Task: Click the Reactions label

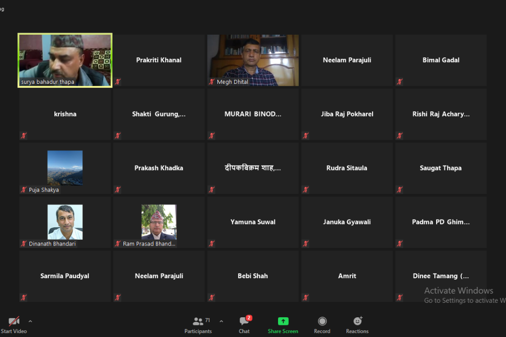Action: point(357,331)
